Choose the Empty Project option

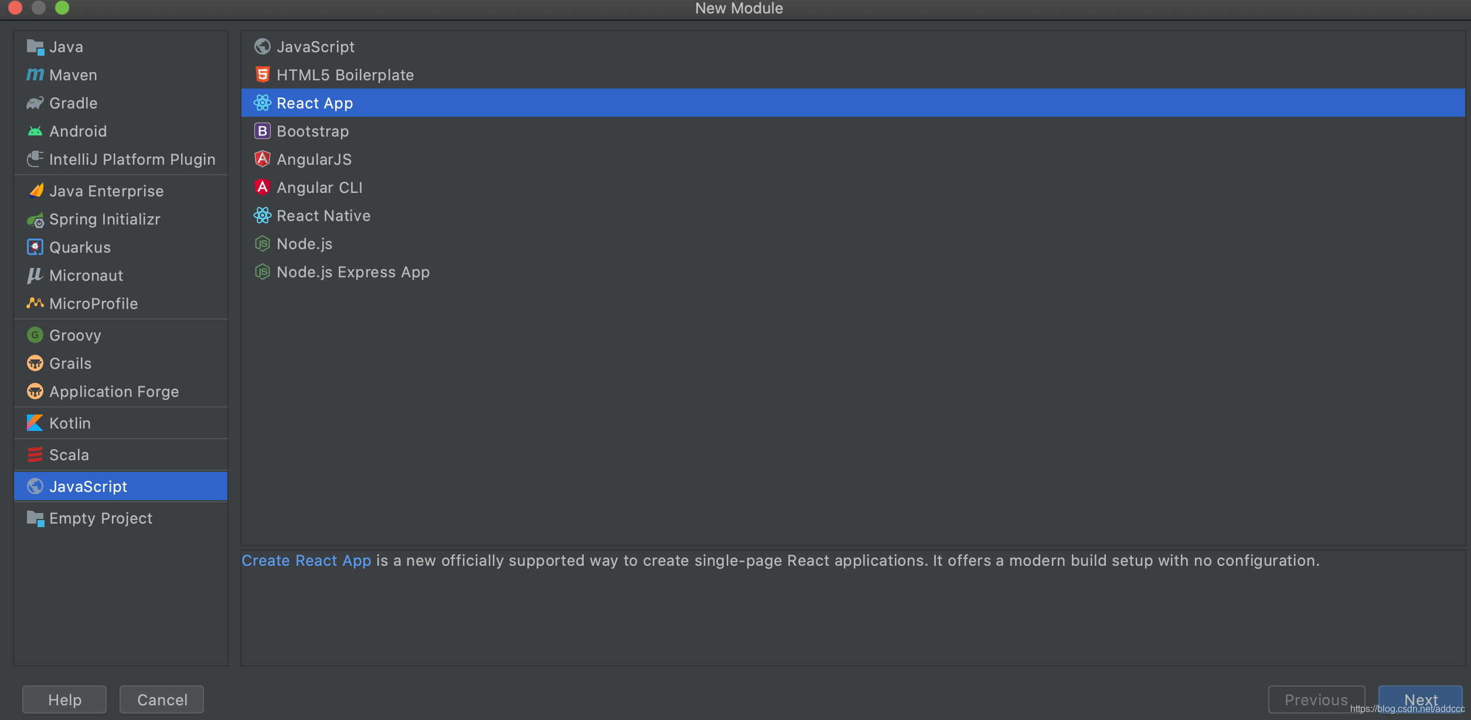tap(121, 518)
